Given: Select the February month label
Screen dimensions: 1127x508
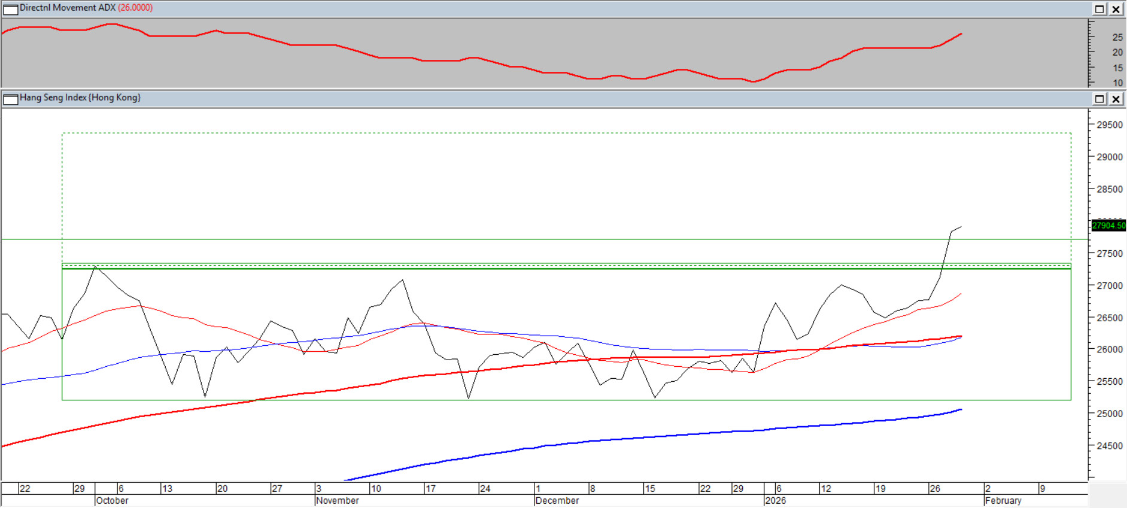Looking at the screenshot, I should point(1004,501).
